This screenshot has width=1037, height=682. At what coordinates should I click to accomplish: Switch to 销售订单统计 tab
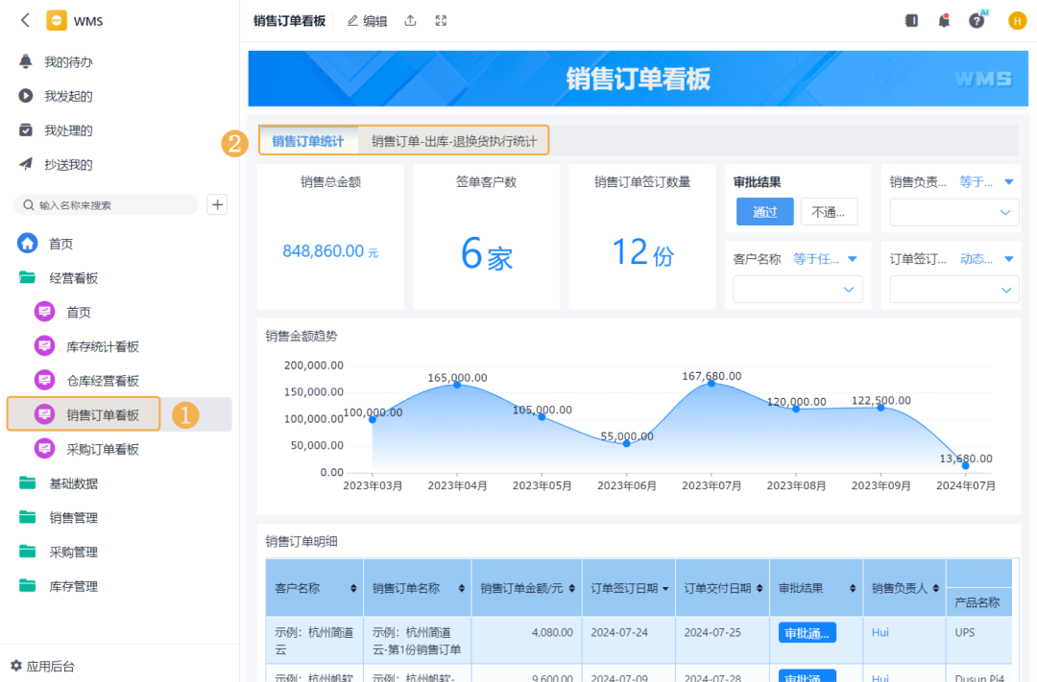(308, 141)
